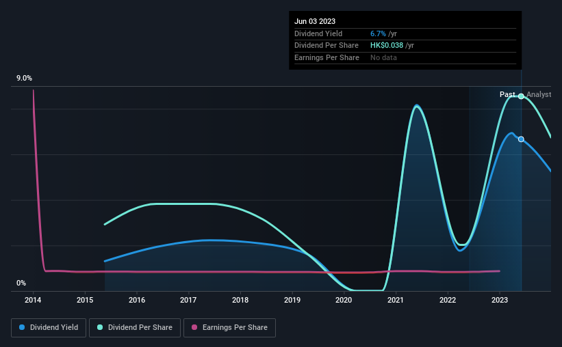
Task: Toggle the Dividend Per Share legend button
Action: pos(135,328)
